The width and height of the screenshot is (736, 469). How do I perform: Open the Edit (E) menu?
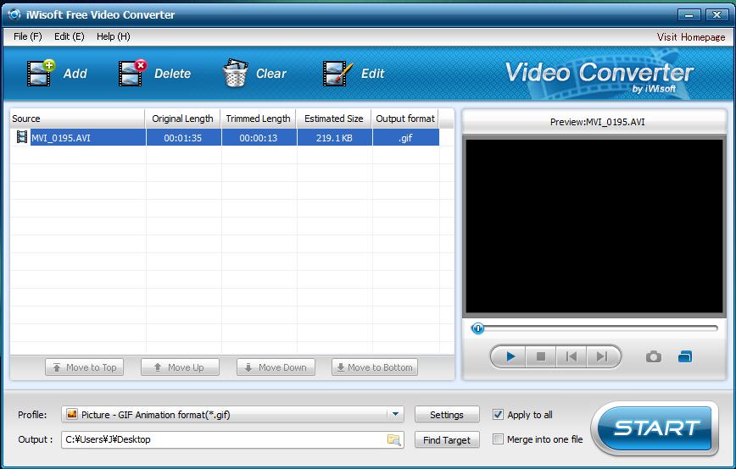[69, 36]
